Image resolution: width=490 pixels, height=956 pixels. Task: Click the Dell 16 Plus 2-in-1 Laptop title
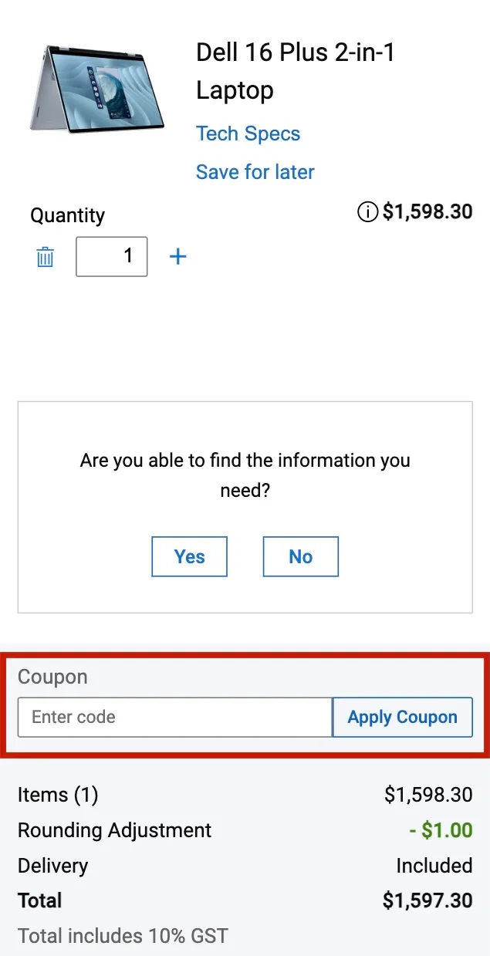(296, 70)
